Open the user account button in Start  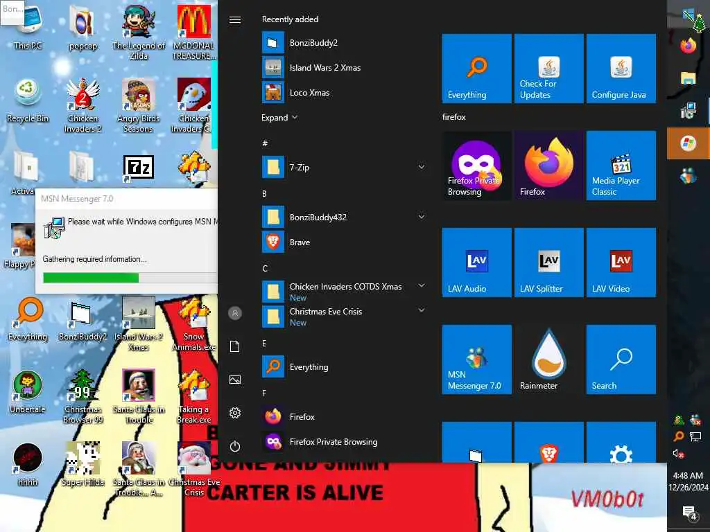[234, 313]
